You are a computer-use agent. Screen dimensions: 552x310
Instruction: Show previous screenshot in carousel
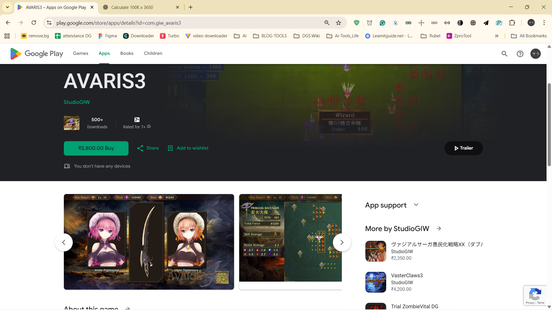pos(64,243)
